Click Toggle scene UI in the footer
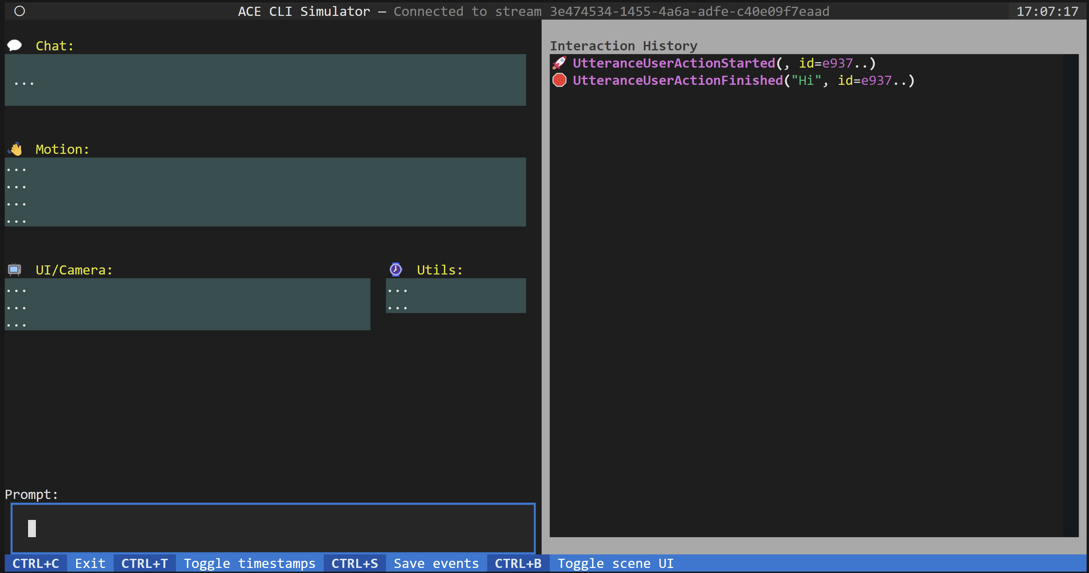Screen dimensions: 1089x573 (615, 563)
